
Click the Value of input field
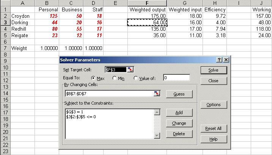(x=176, y=78)
